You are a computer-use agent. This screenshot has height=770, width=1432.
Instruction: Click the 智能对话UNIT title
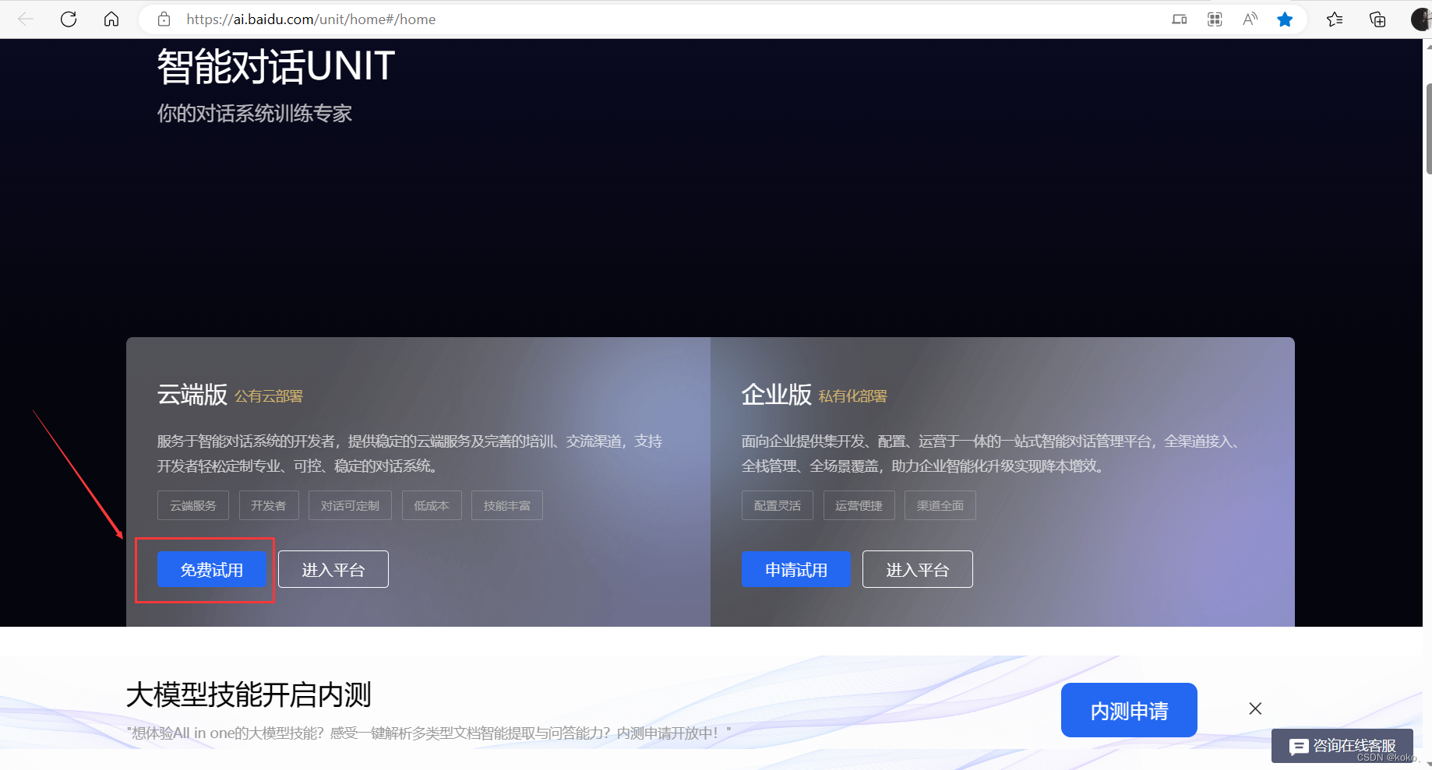[x=277, y=66]
